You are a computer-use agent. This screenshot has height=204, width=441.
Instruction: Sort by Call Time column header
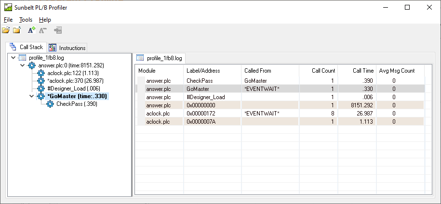pyautogui.click(x=356, y=71)
